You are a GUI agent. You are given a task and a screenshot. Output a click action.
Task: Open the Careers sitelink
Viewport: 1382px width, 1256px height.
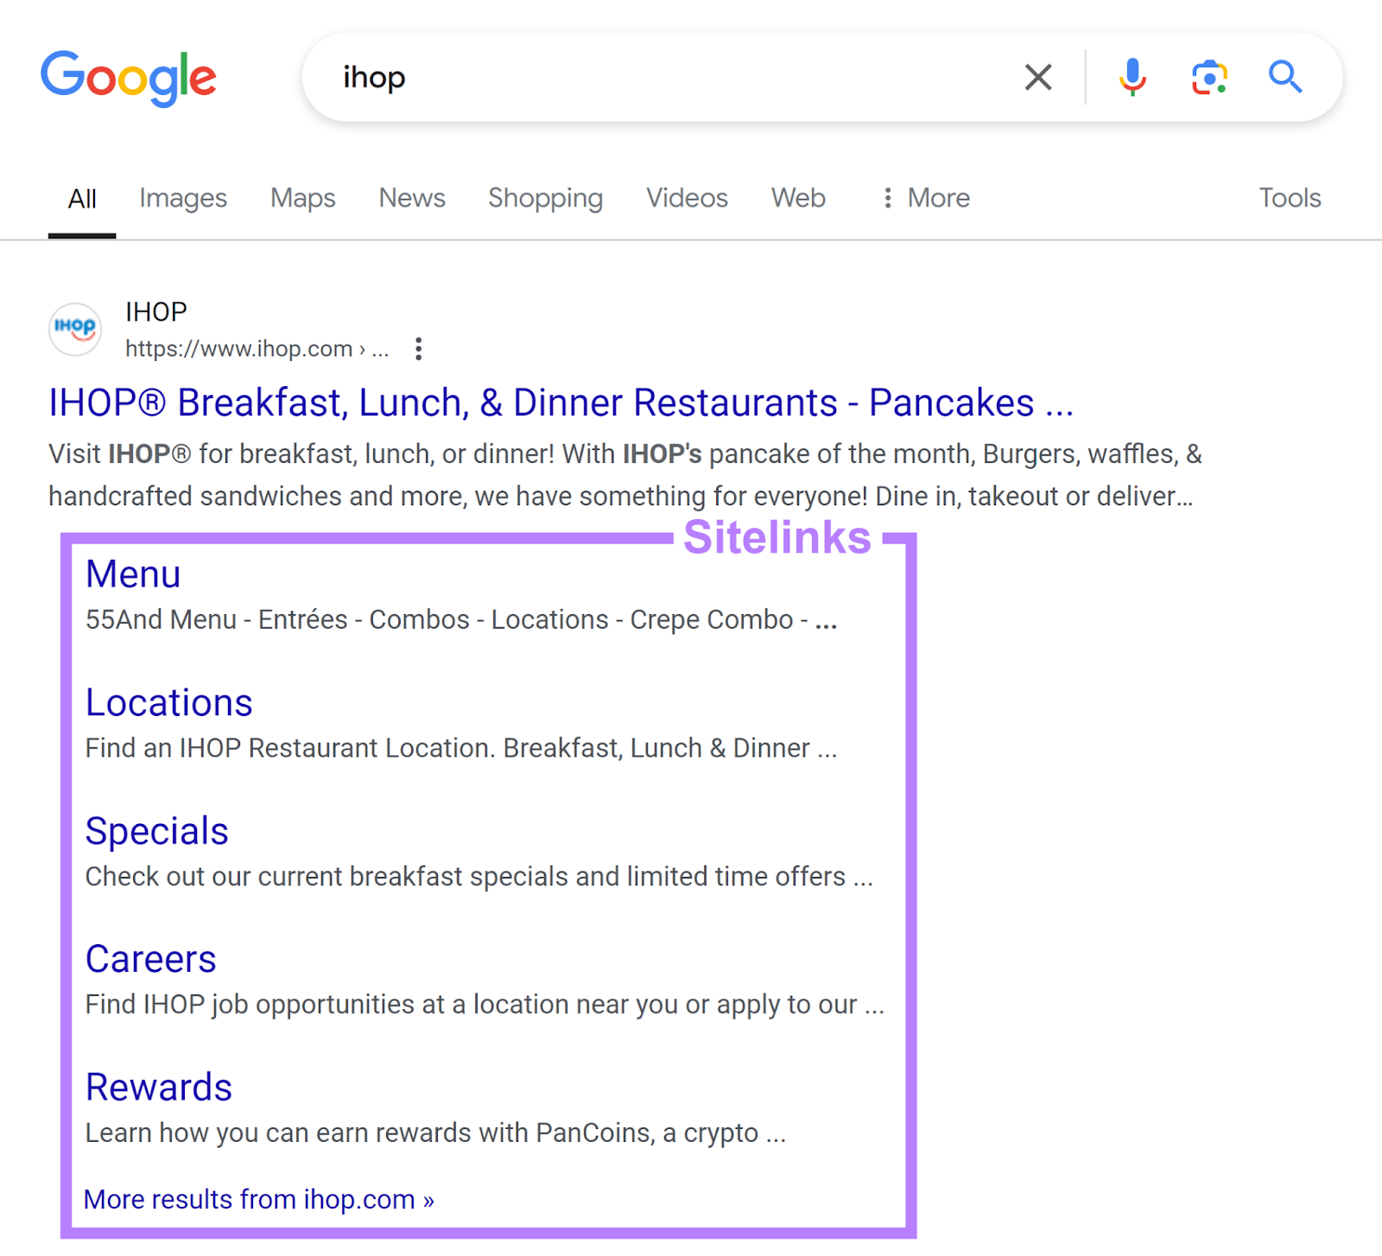click(x=150, y=958)
